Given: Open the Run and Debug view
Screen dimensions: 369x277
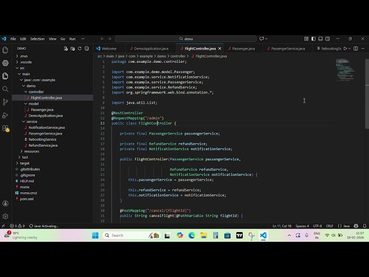Looking at the screenshot, I should [x=5, y=115].
